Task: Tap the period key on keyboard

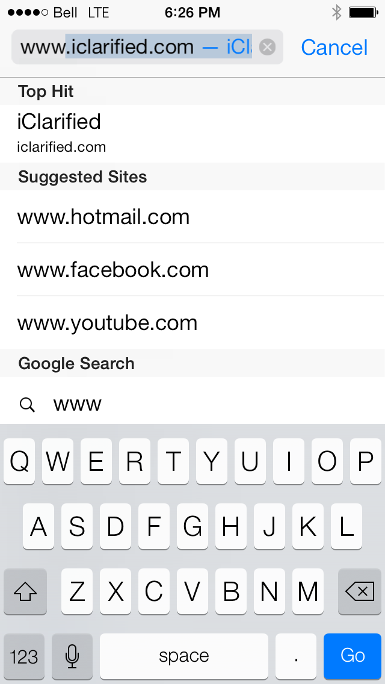Action: point(296,656)
